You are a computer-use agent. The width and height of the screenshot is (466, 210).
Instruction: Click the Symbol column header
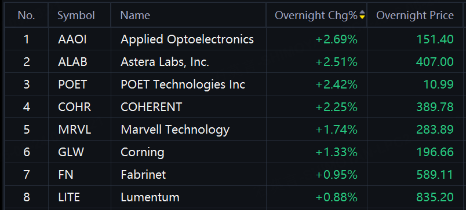[76, 16]
